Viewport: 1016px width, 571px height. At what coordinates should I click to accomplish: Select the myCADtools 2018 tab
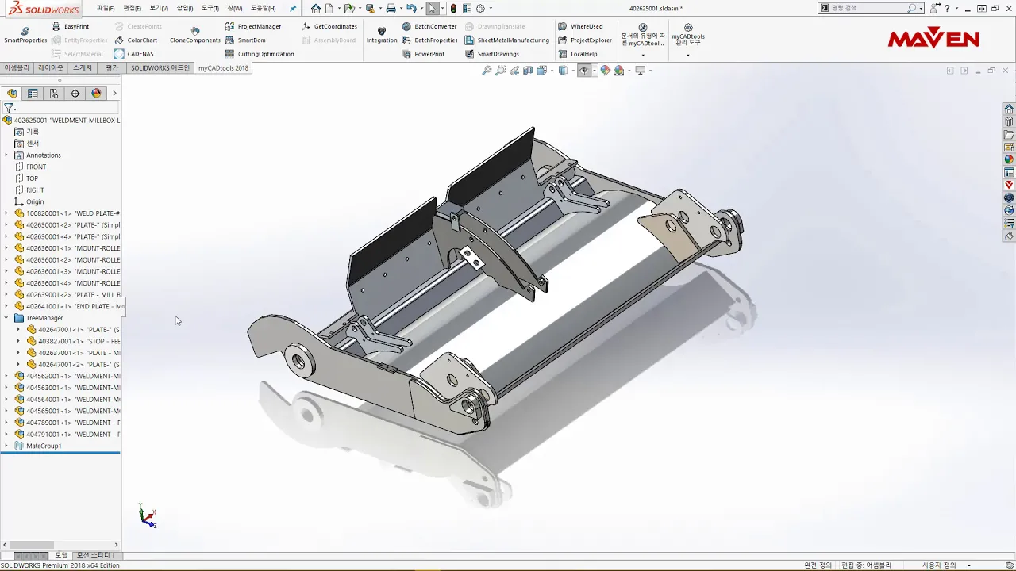click(224, 68)
